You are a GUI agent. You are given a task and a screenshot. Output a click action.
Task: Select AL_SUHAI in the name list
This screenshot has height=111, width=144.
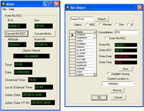point(84,53)
